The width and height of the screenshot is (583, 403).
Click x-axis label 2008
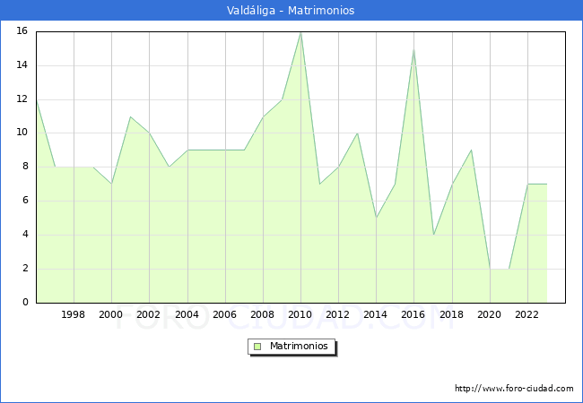[x=263, y=314]
